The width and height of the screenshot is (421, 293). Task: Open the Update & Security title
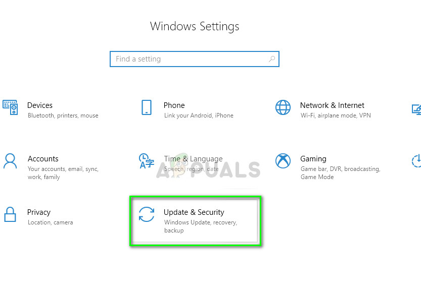[x=194, y=212]
